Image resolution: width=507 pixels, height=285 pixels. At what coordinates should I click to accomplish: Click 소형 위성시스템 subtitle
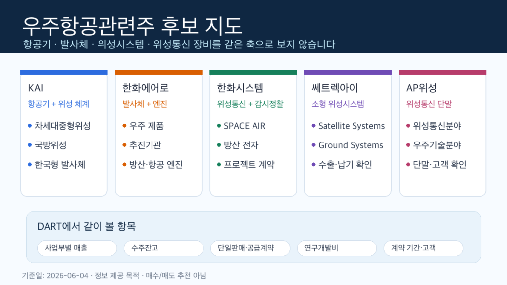tap(338, 104)
